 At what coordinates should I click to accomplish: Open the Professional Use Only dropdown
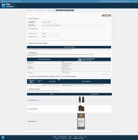pyautogui.click(x=50, y=37)
